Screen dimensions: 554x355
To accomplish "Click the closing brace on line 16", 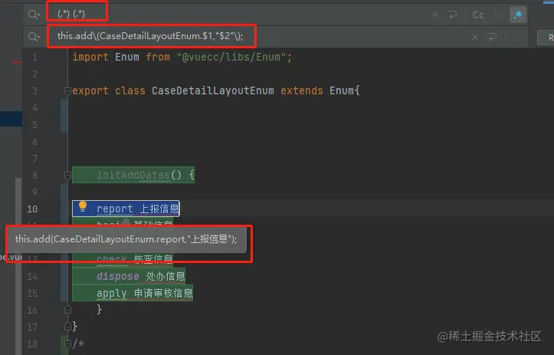I will pos(100,310).
